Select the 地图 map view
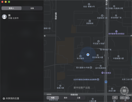Screen dimensions: 132x102 tap(53, 98)
